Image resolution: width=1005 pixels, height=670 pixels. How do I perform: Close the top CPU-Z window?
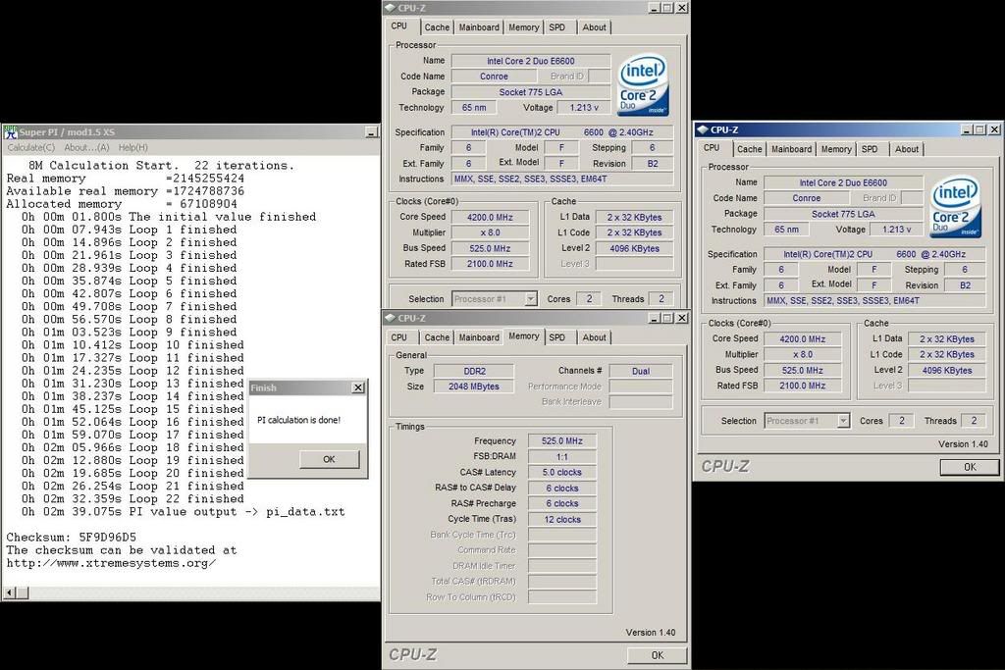click(681, 8)
